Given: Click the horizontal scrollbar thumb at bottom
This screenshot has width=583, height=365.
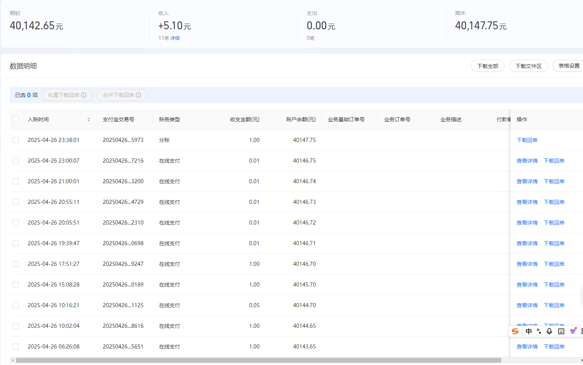Looking at the screenshot, I should [x=258, y=360].
